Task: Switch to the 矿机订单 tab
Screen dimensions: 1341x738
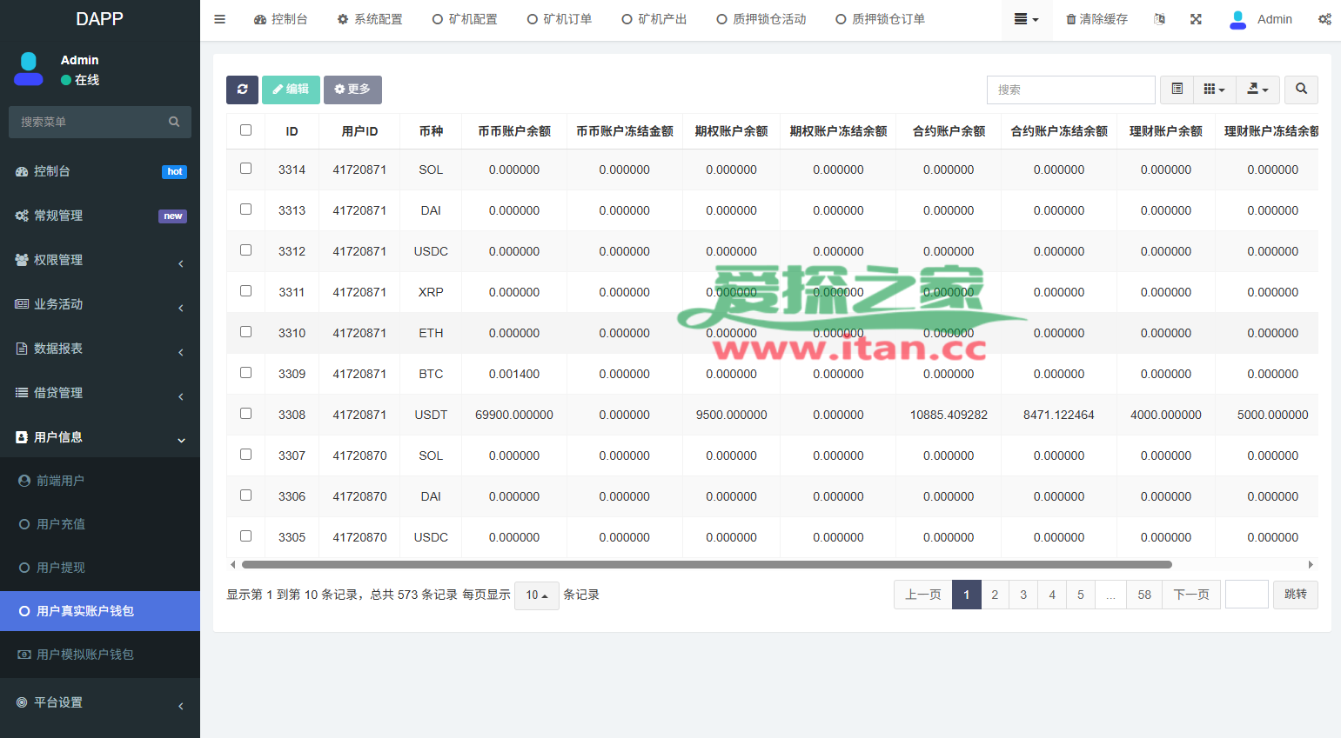Action: click(560, 19)
